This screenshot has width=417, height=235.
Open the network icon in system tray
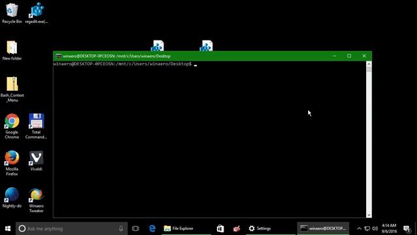(x=367, y=228)
